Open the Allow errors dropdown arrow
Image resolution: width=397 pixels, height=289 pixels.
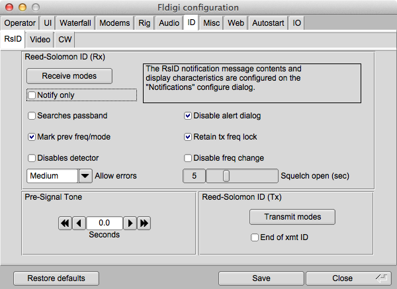pyautogui.click(x=85, y=176)
